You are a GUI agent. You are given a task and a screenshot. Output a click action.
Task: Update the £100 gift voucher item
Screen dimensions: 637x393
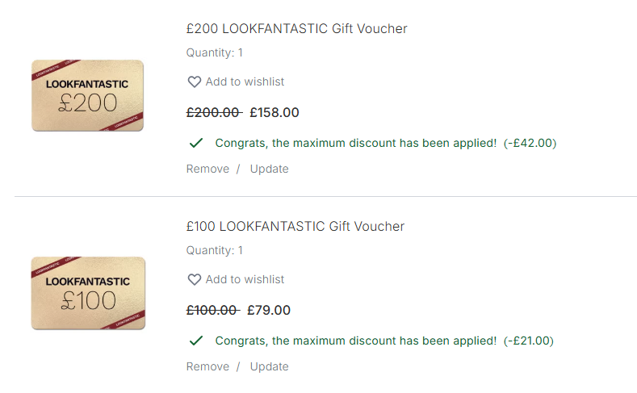coord(269,366)
